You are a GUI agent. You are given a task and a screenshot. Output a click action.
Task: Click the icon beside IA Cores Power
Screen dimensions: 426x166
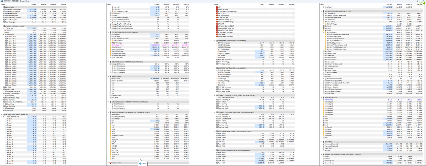(x=110, y=46)
